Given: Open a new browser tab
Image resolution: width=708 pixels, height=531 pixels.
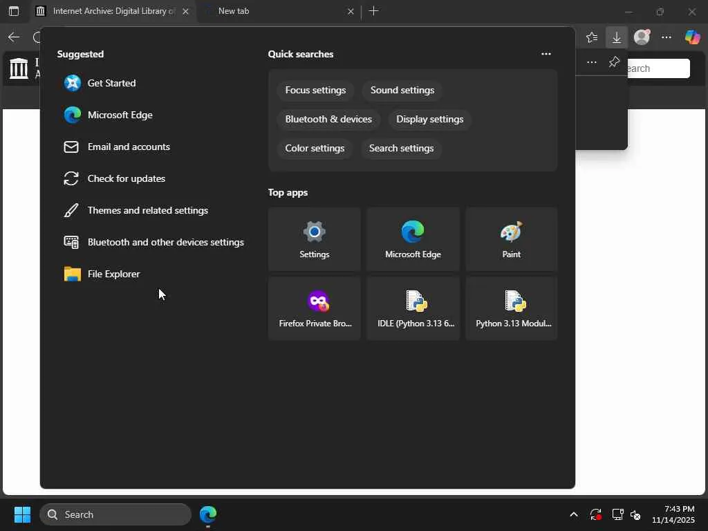Looking at the screenshot, I should 373,11.
